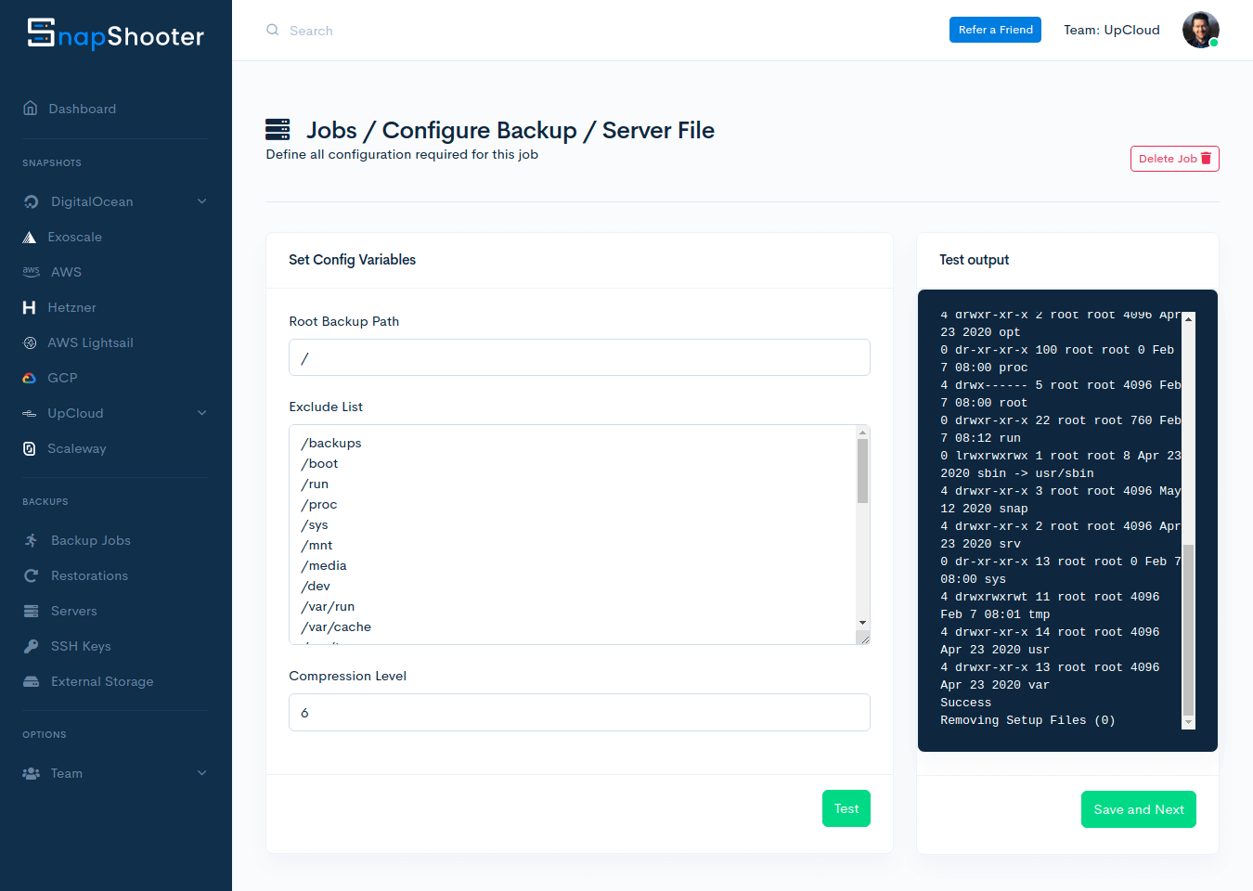The height and width of the screenshot is (891, 1253).
Task: Open Backup Jobs in the sidebar
Action: coord(90,540)
